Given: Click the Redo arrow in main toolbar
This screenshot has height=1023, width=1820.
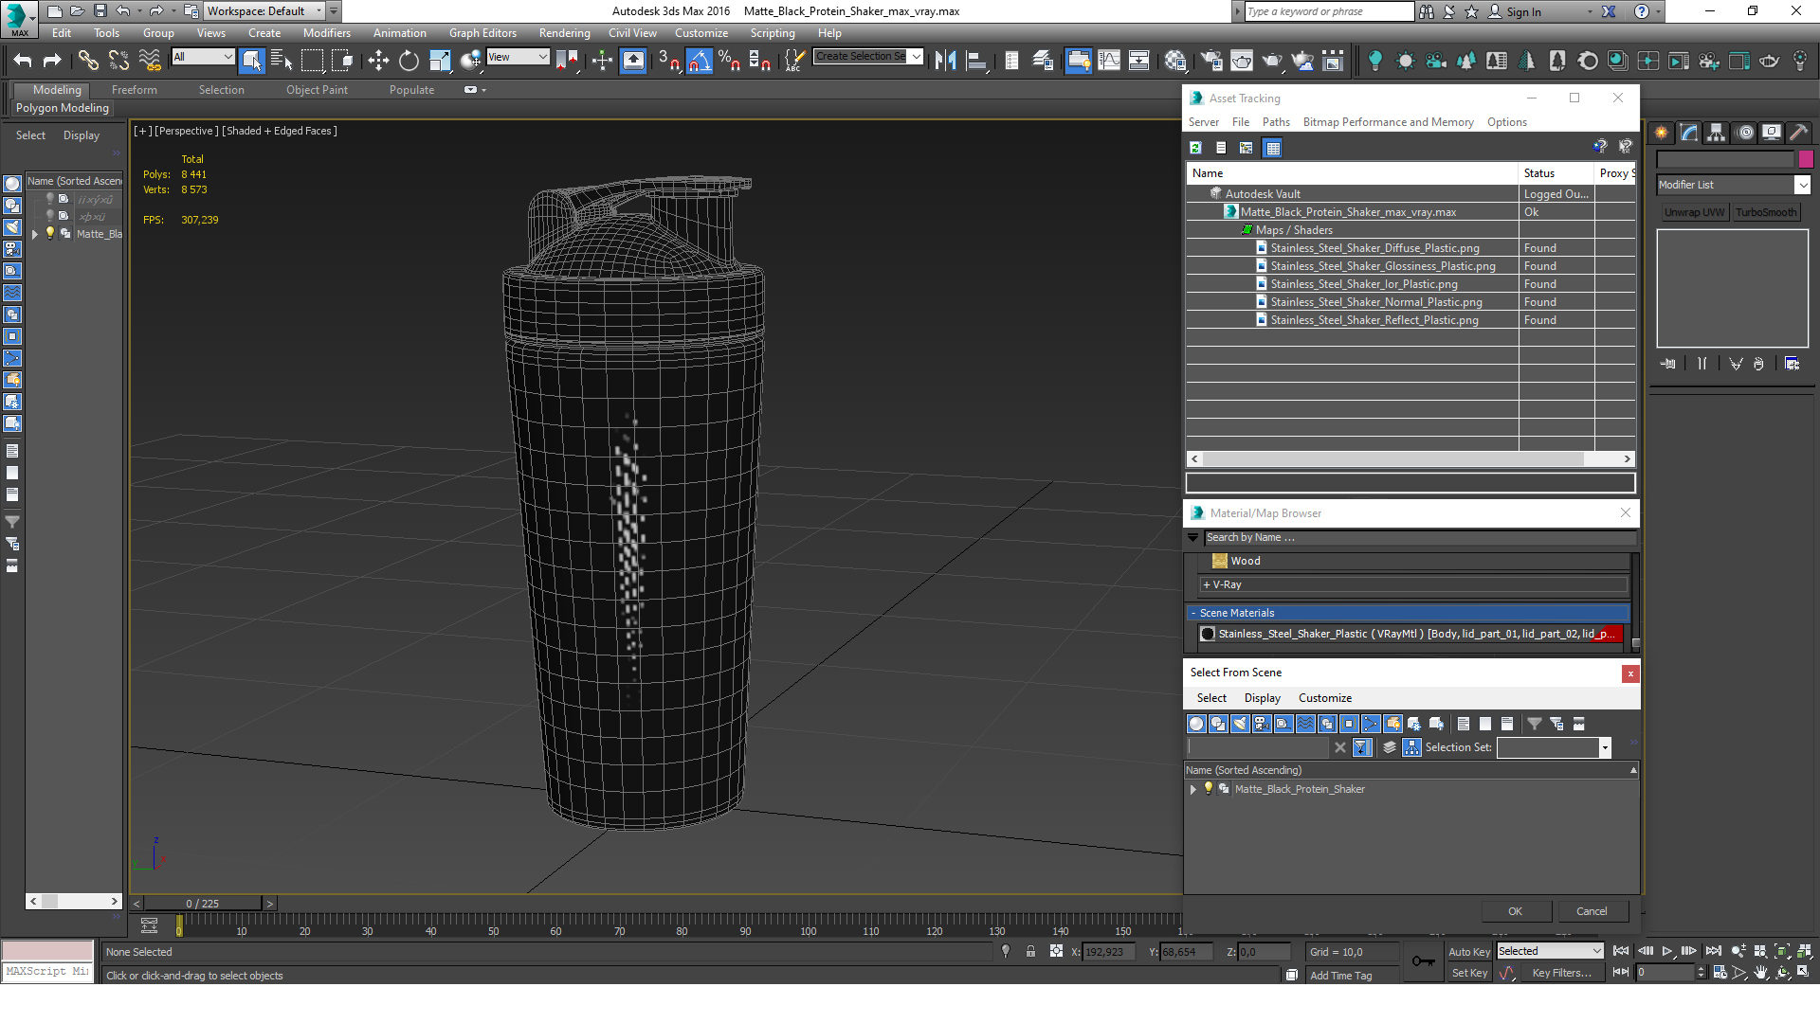Looking at the screenshot, I should (52, 61).
